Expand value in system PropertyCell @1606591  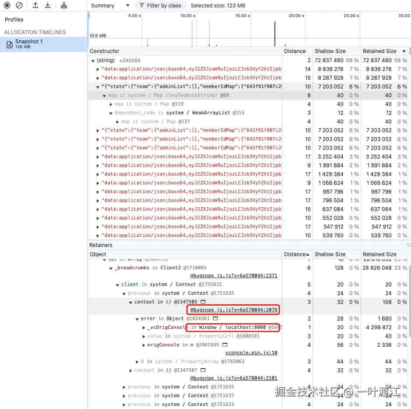pyautogui.click(x=144, y=336)
